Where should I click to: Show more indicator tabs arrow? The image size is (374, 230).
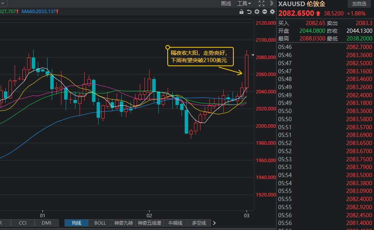[214, 223]
